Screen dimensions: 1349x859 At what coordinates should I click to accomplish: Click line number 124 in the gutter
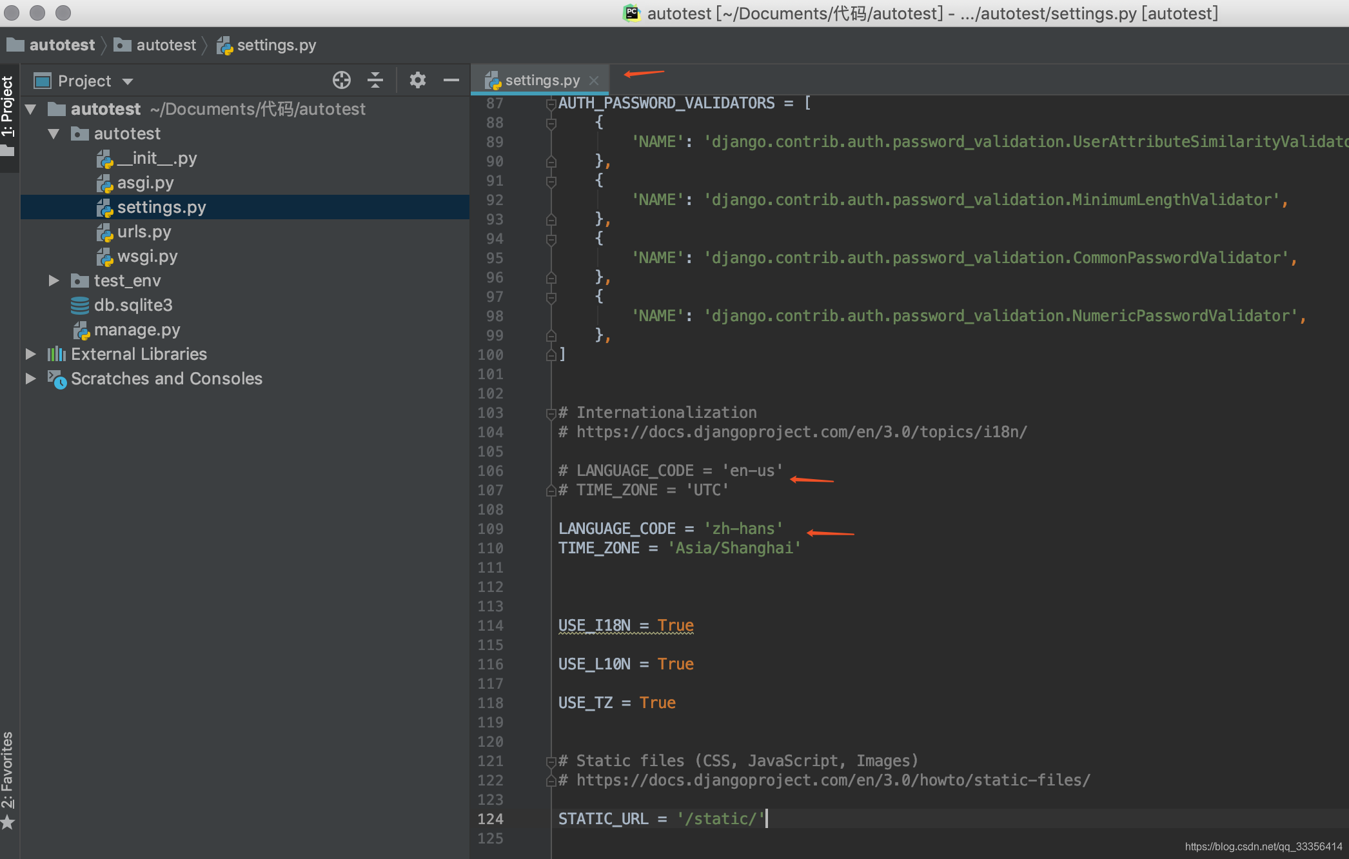(491, 819)
